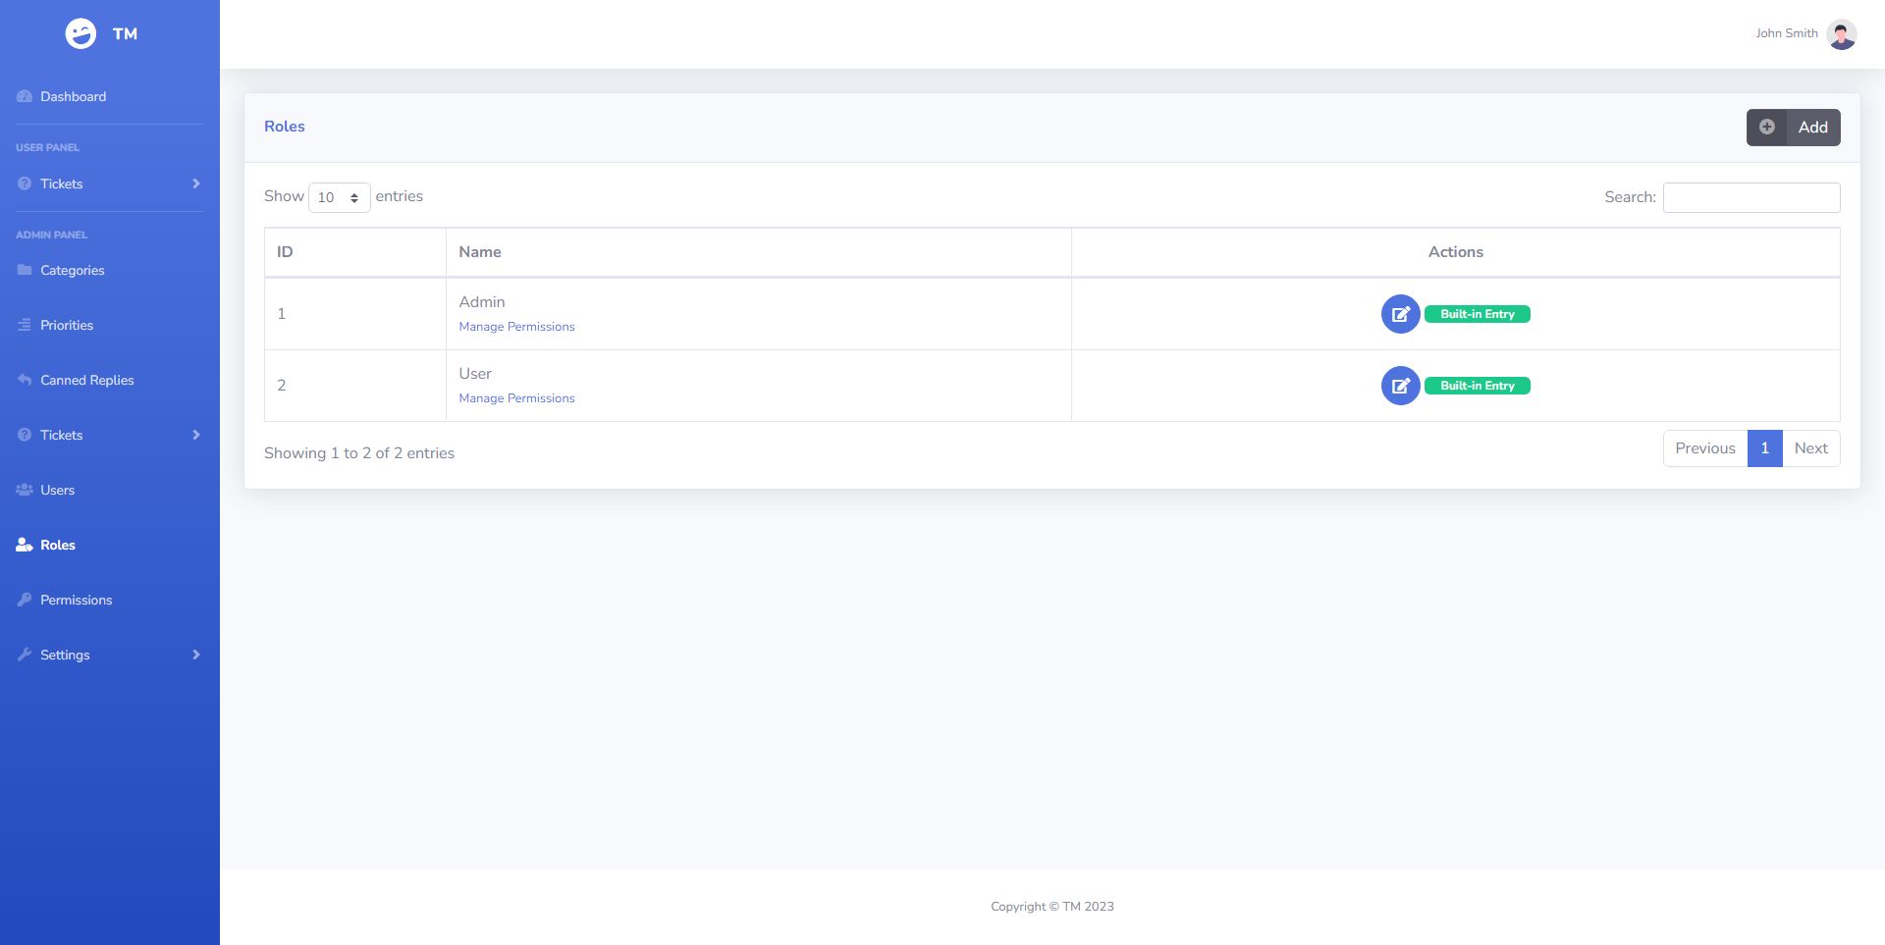The width and height of the screenshot is (1885, 945).
Task: Click the plus icon on Add button
Action: point(1766,128)
